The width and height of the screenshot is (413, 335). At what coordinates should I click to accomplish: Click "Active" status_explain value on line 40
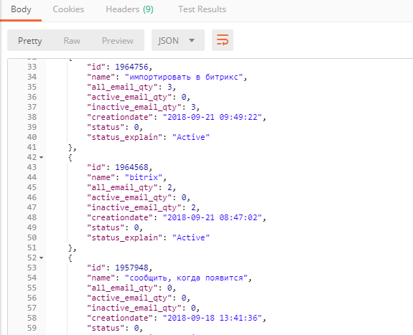(191, 137)
